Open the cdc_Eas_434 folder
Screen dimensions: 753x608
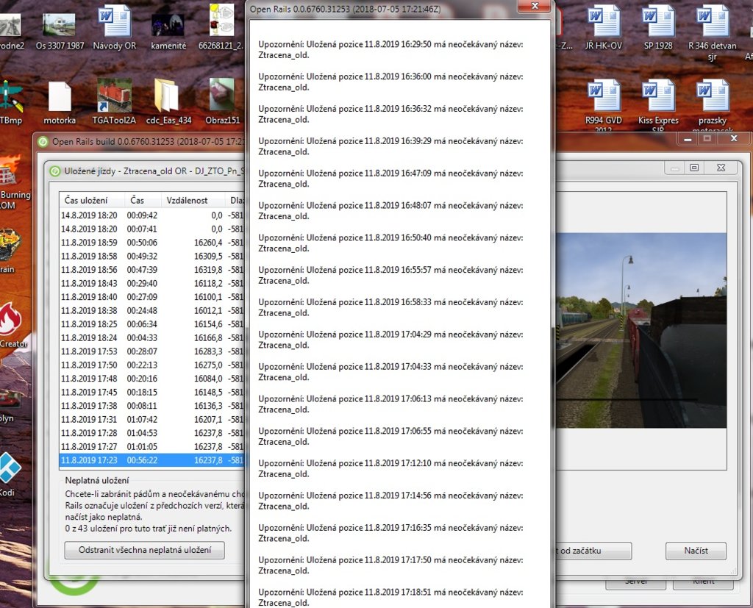pyautogui.click(x=168, y=96)
